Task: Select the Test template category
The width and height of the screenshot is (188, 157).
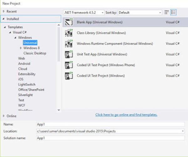Action: click(x=21, y=100)
